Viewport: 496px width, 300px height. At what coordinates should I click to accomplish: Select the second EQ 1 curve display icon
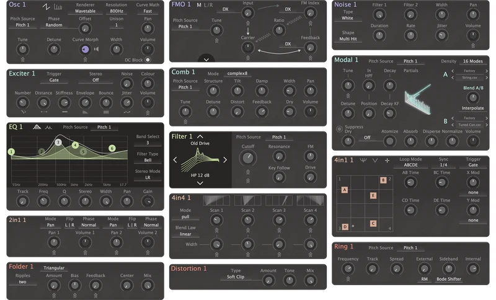coord(48,127)
